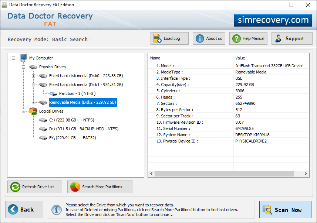The image size is (317, 223).
Task: Open the Help Manual
Action: coord(248,38)
